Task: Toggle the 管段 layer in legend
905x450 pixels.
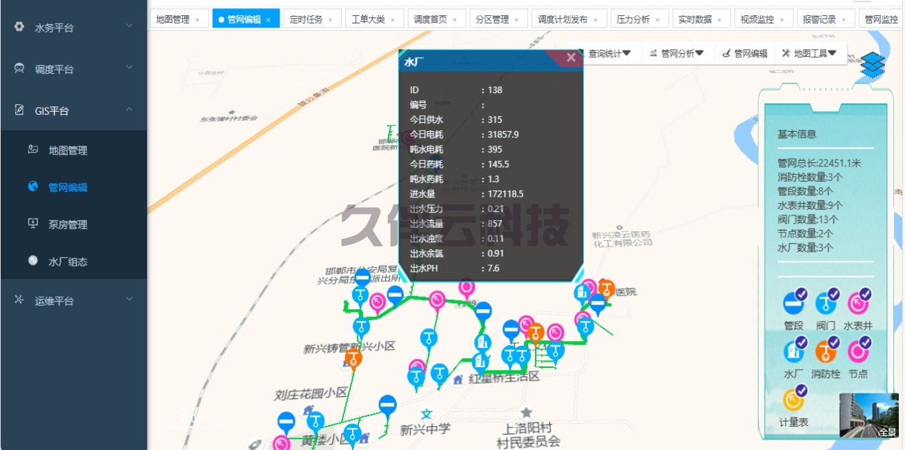Action: coord(794,302)
